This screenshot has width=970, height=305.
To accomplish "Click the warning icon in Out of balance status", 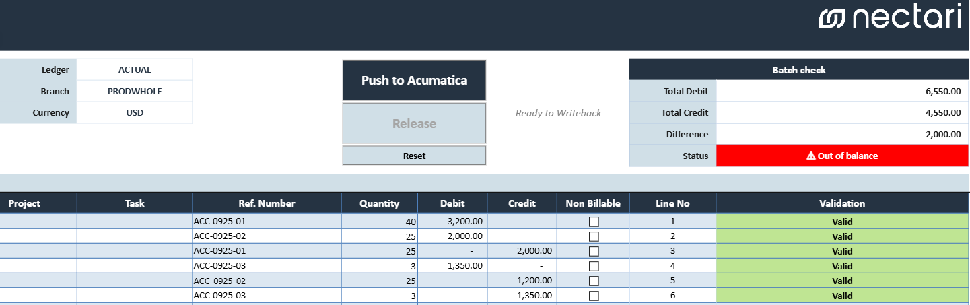I will [811, 156].
